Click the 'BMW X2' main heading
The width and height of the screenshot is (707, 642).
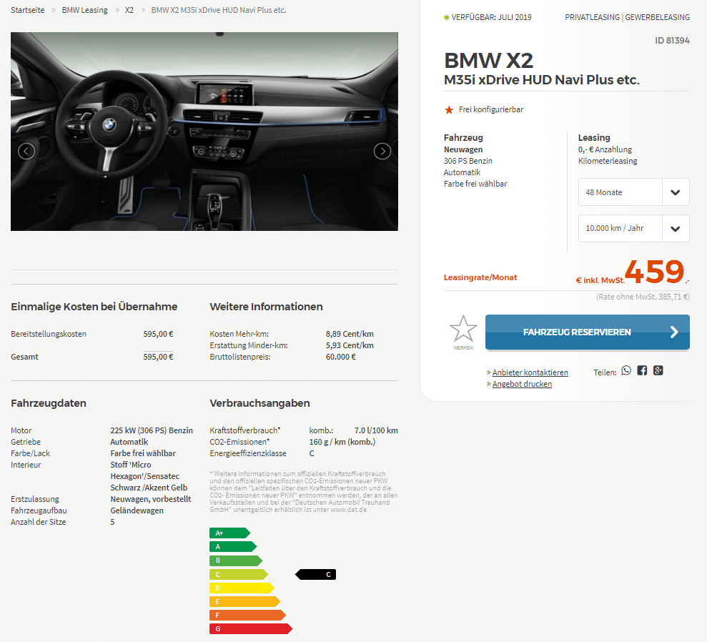pyautogui.click(x=489, y=61)
